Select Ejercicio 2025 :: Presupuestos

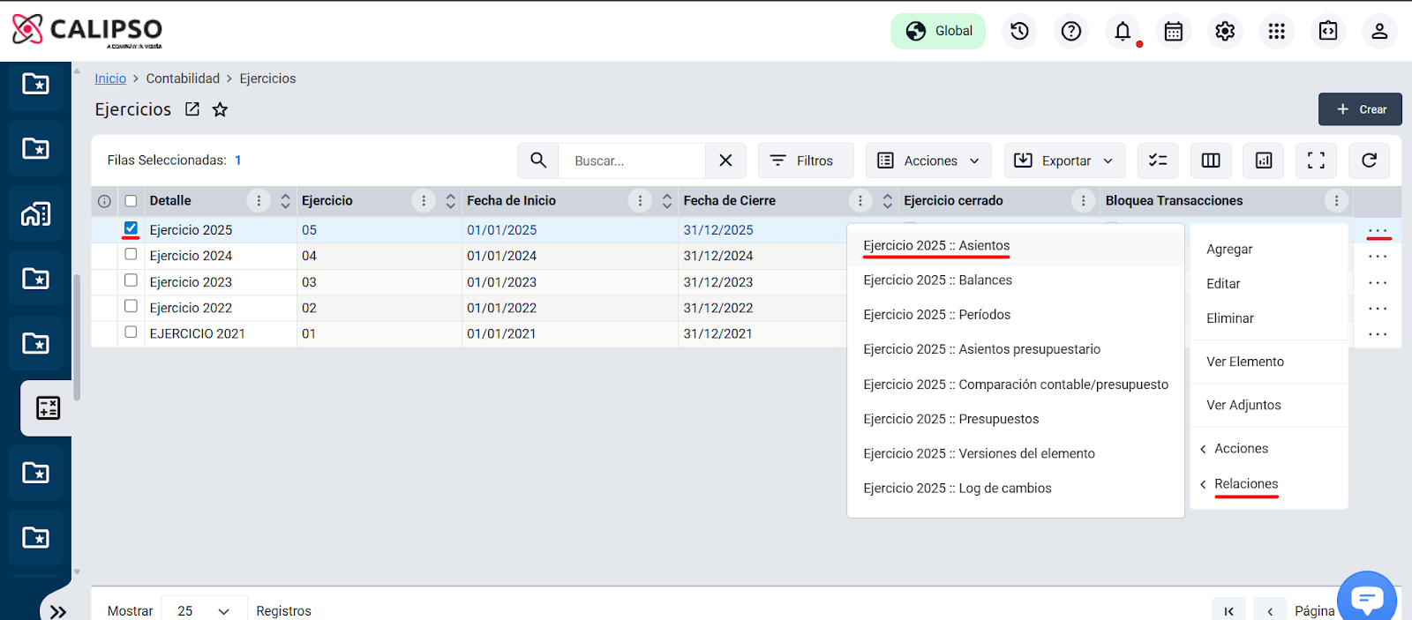(1015, 419)
